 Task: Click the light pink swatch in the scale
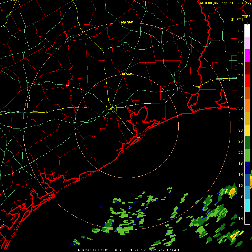click(x=247, y=43)
